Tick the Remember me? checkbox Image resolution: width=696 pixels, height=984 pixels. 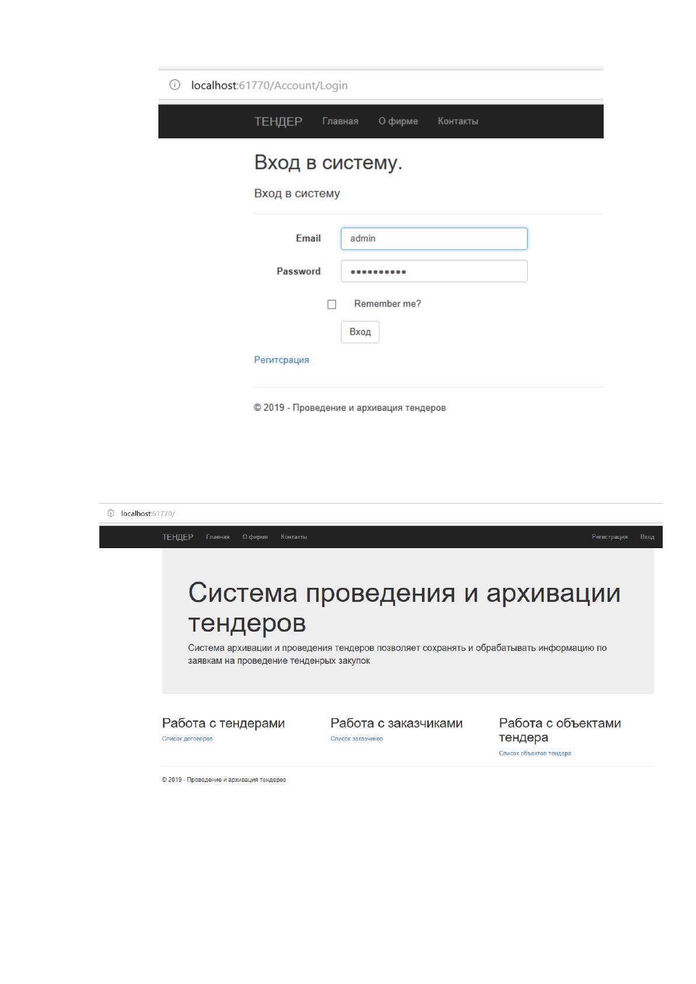click(332, 304)
